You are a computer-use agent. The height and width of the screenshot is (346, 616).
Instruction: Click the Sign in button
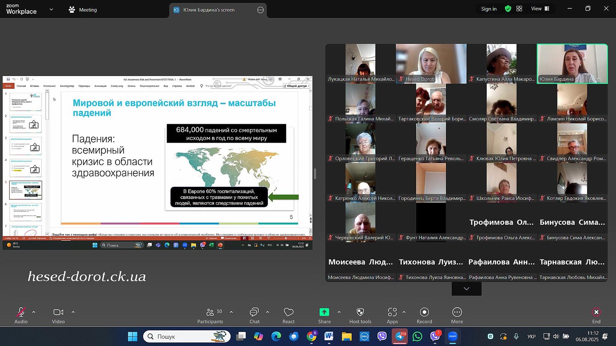(x=489, y=9)
